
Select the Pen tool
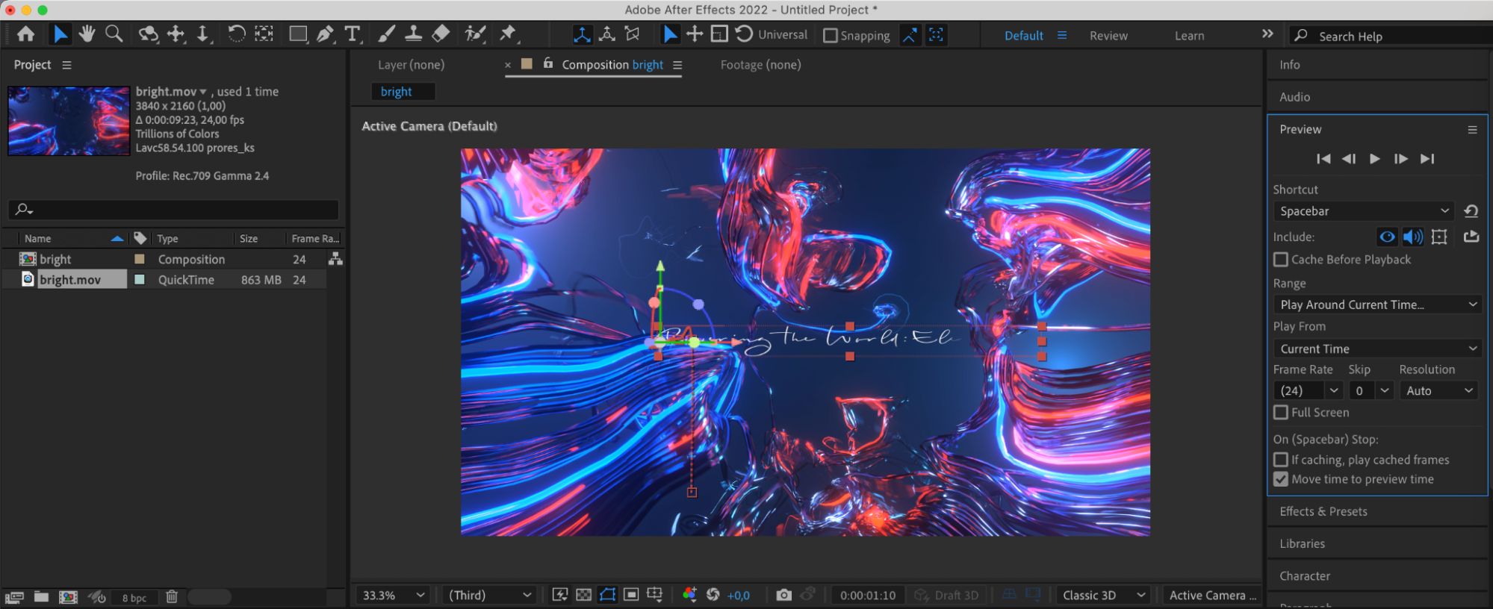click(x=325, y=34)
